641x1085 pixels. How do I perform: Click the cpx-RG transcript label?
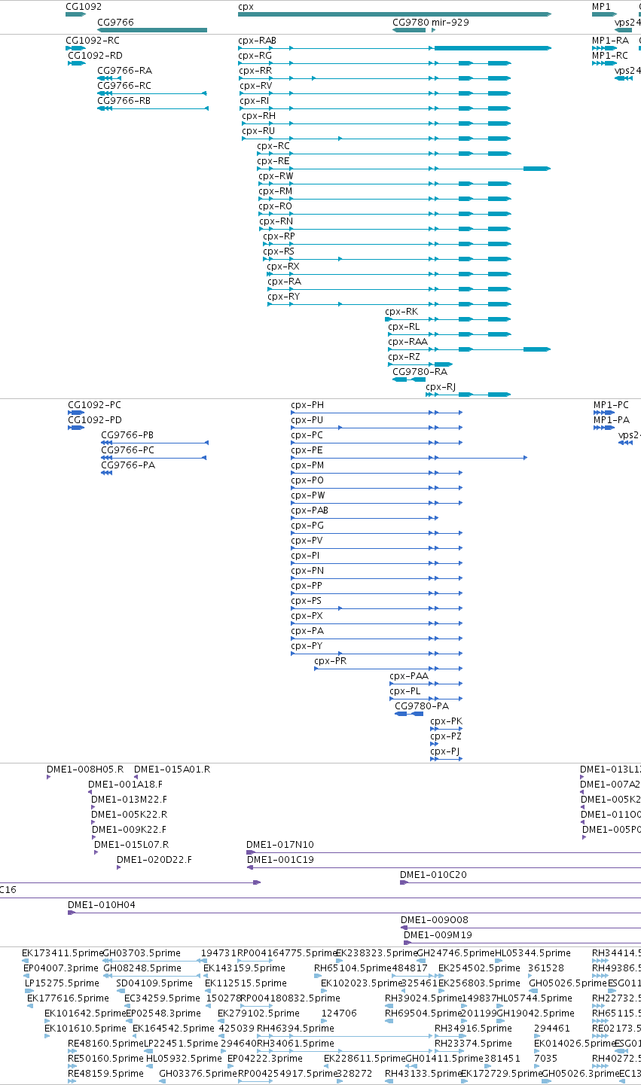click(x=255, y=56)
